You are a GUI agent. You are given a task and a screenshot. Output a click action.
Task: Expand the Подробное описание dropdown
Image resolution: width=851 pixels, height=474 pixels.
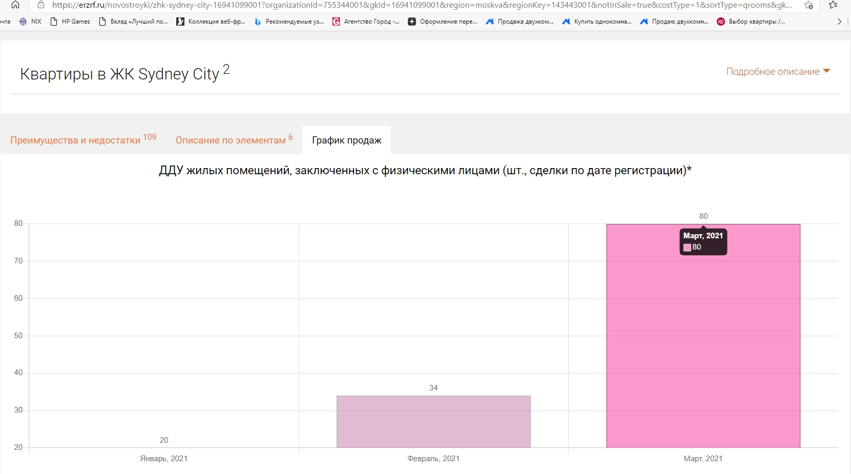tap(778, 72)
